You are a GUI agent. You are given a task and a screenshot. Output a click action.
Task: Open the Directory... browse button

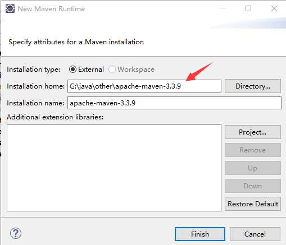[x=253, y=86]
